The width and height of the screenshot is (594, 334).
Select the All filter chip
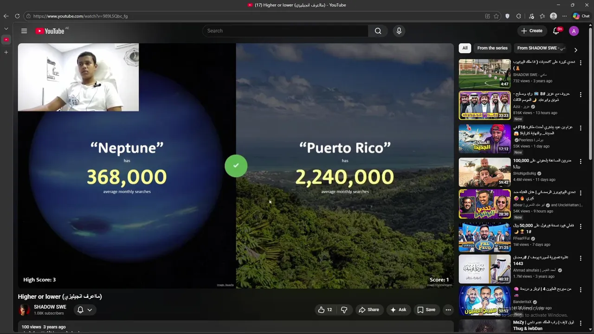[465, 48]
